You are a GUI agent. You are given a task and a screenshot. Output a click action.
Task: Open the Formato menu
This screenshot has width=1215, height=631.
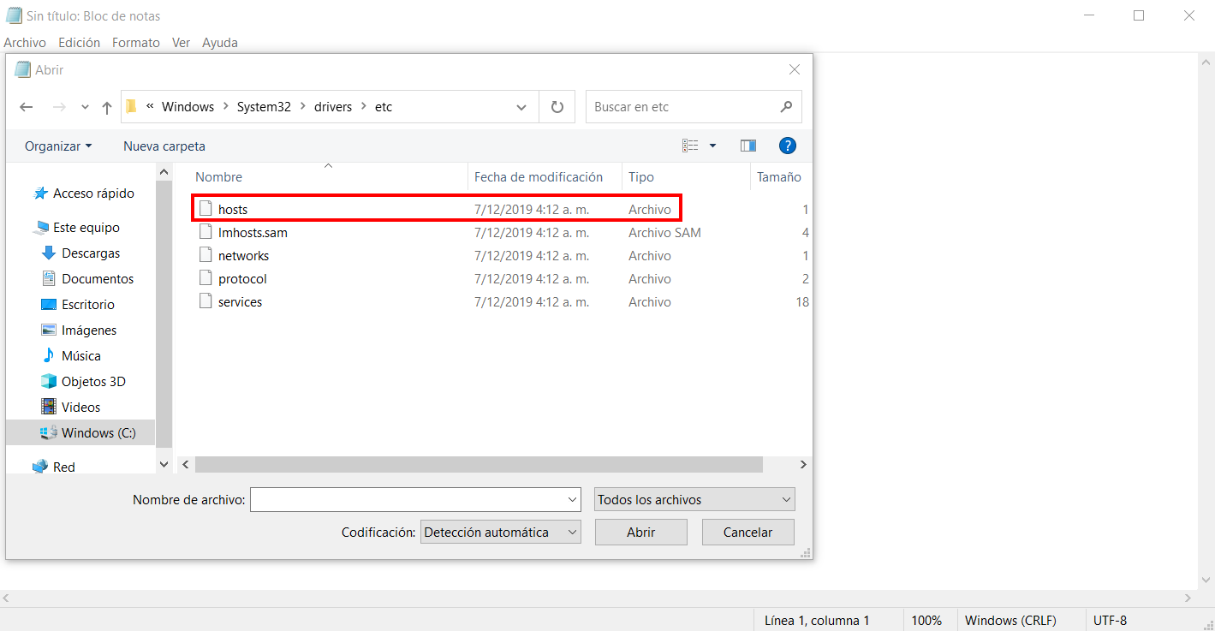point(135,42)
